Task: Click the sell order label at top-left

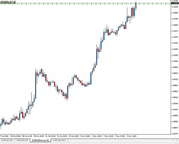Action: click(x=8, y=3)
